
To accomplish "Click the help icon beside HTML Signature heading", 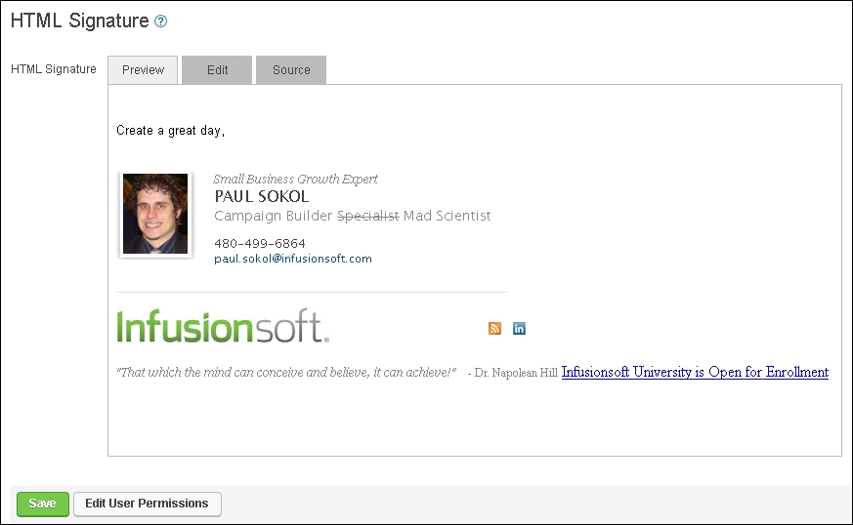I will (161, 20).
